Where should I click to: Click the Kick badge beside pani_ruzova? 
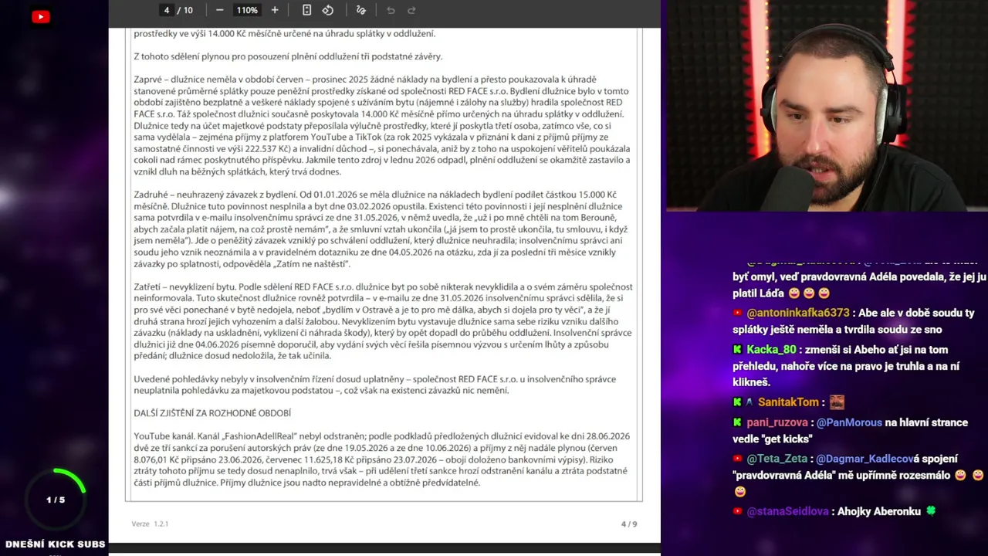click(x=738, y=422)
